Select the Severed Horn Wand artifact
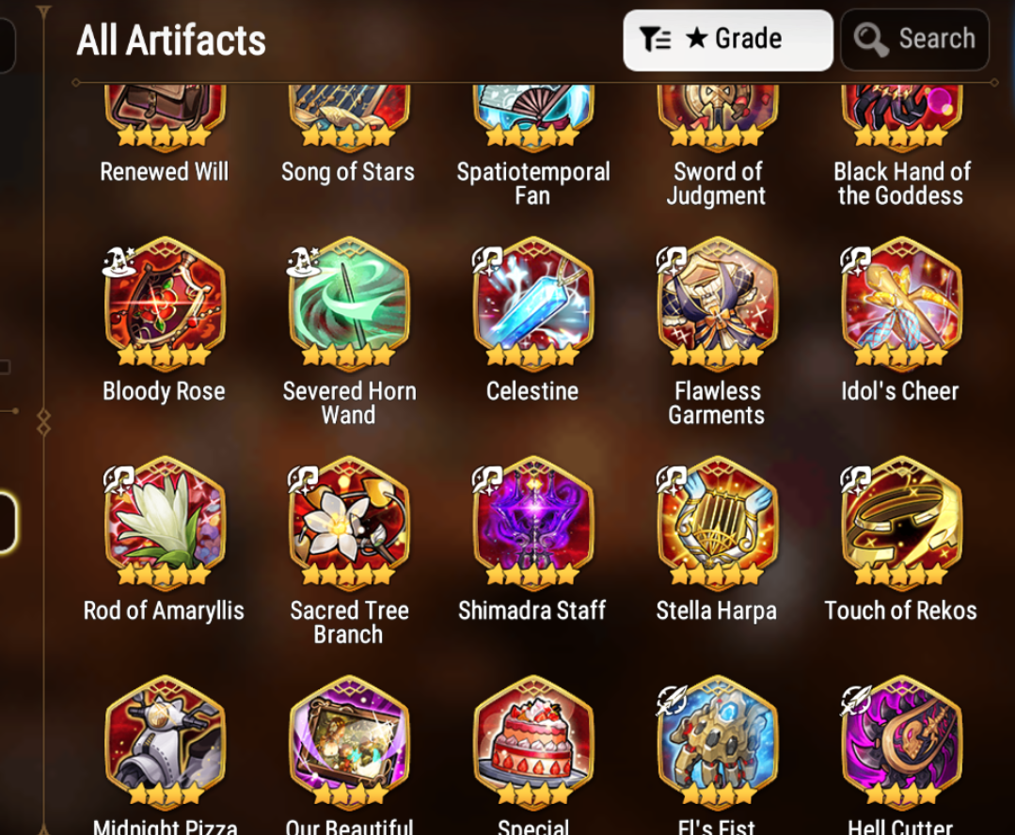Viewport: 1015px width, 835px height. pyautogui.click(x=349, y=305)
